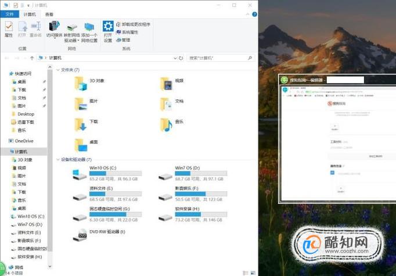Click Desktop folder in sidebar
This screenshot has height=276, width=396.
(x=23, y=114)
